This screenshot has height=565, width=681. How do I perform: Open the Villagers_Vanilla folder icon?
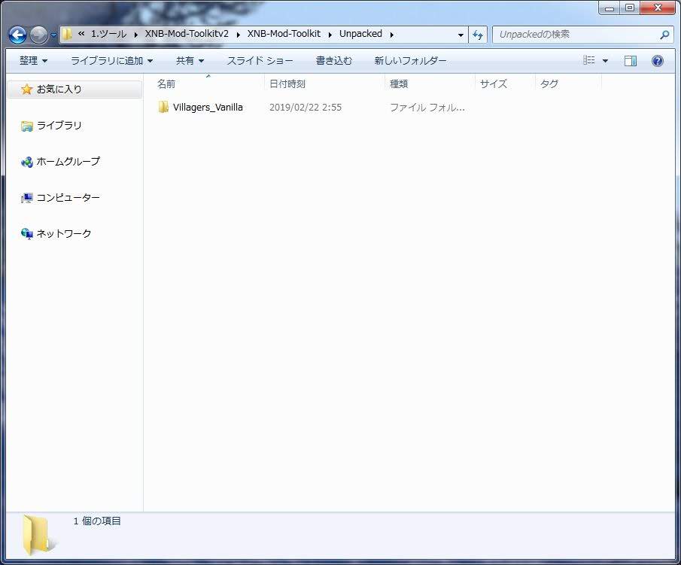pyautogui.click(x=163, y=107)
